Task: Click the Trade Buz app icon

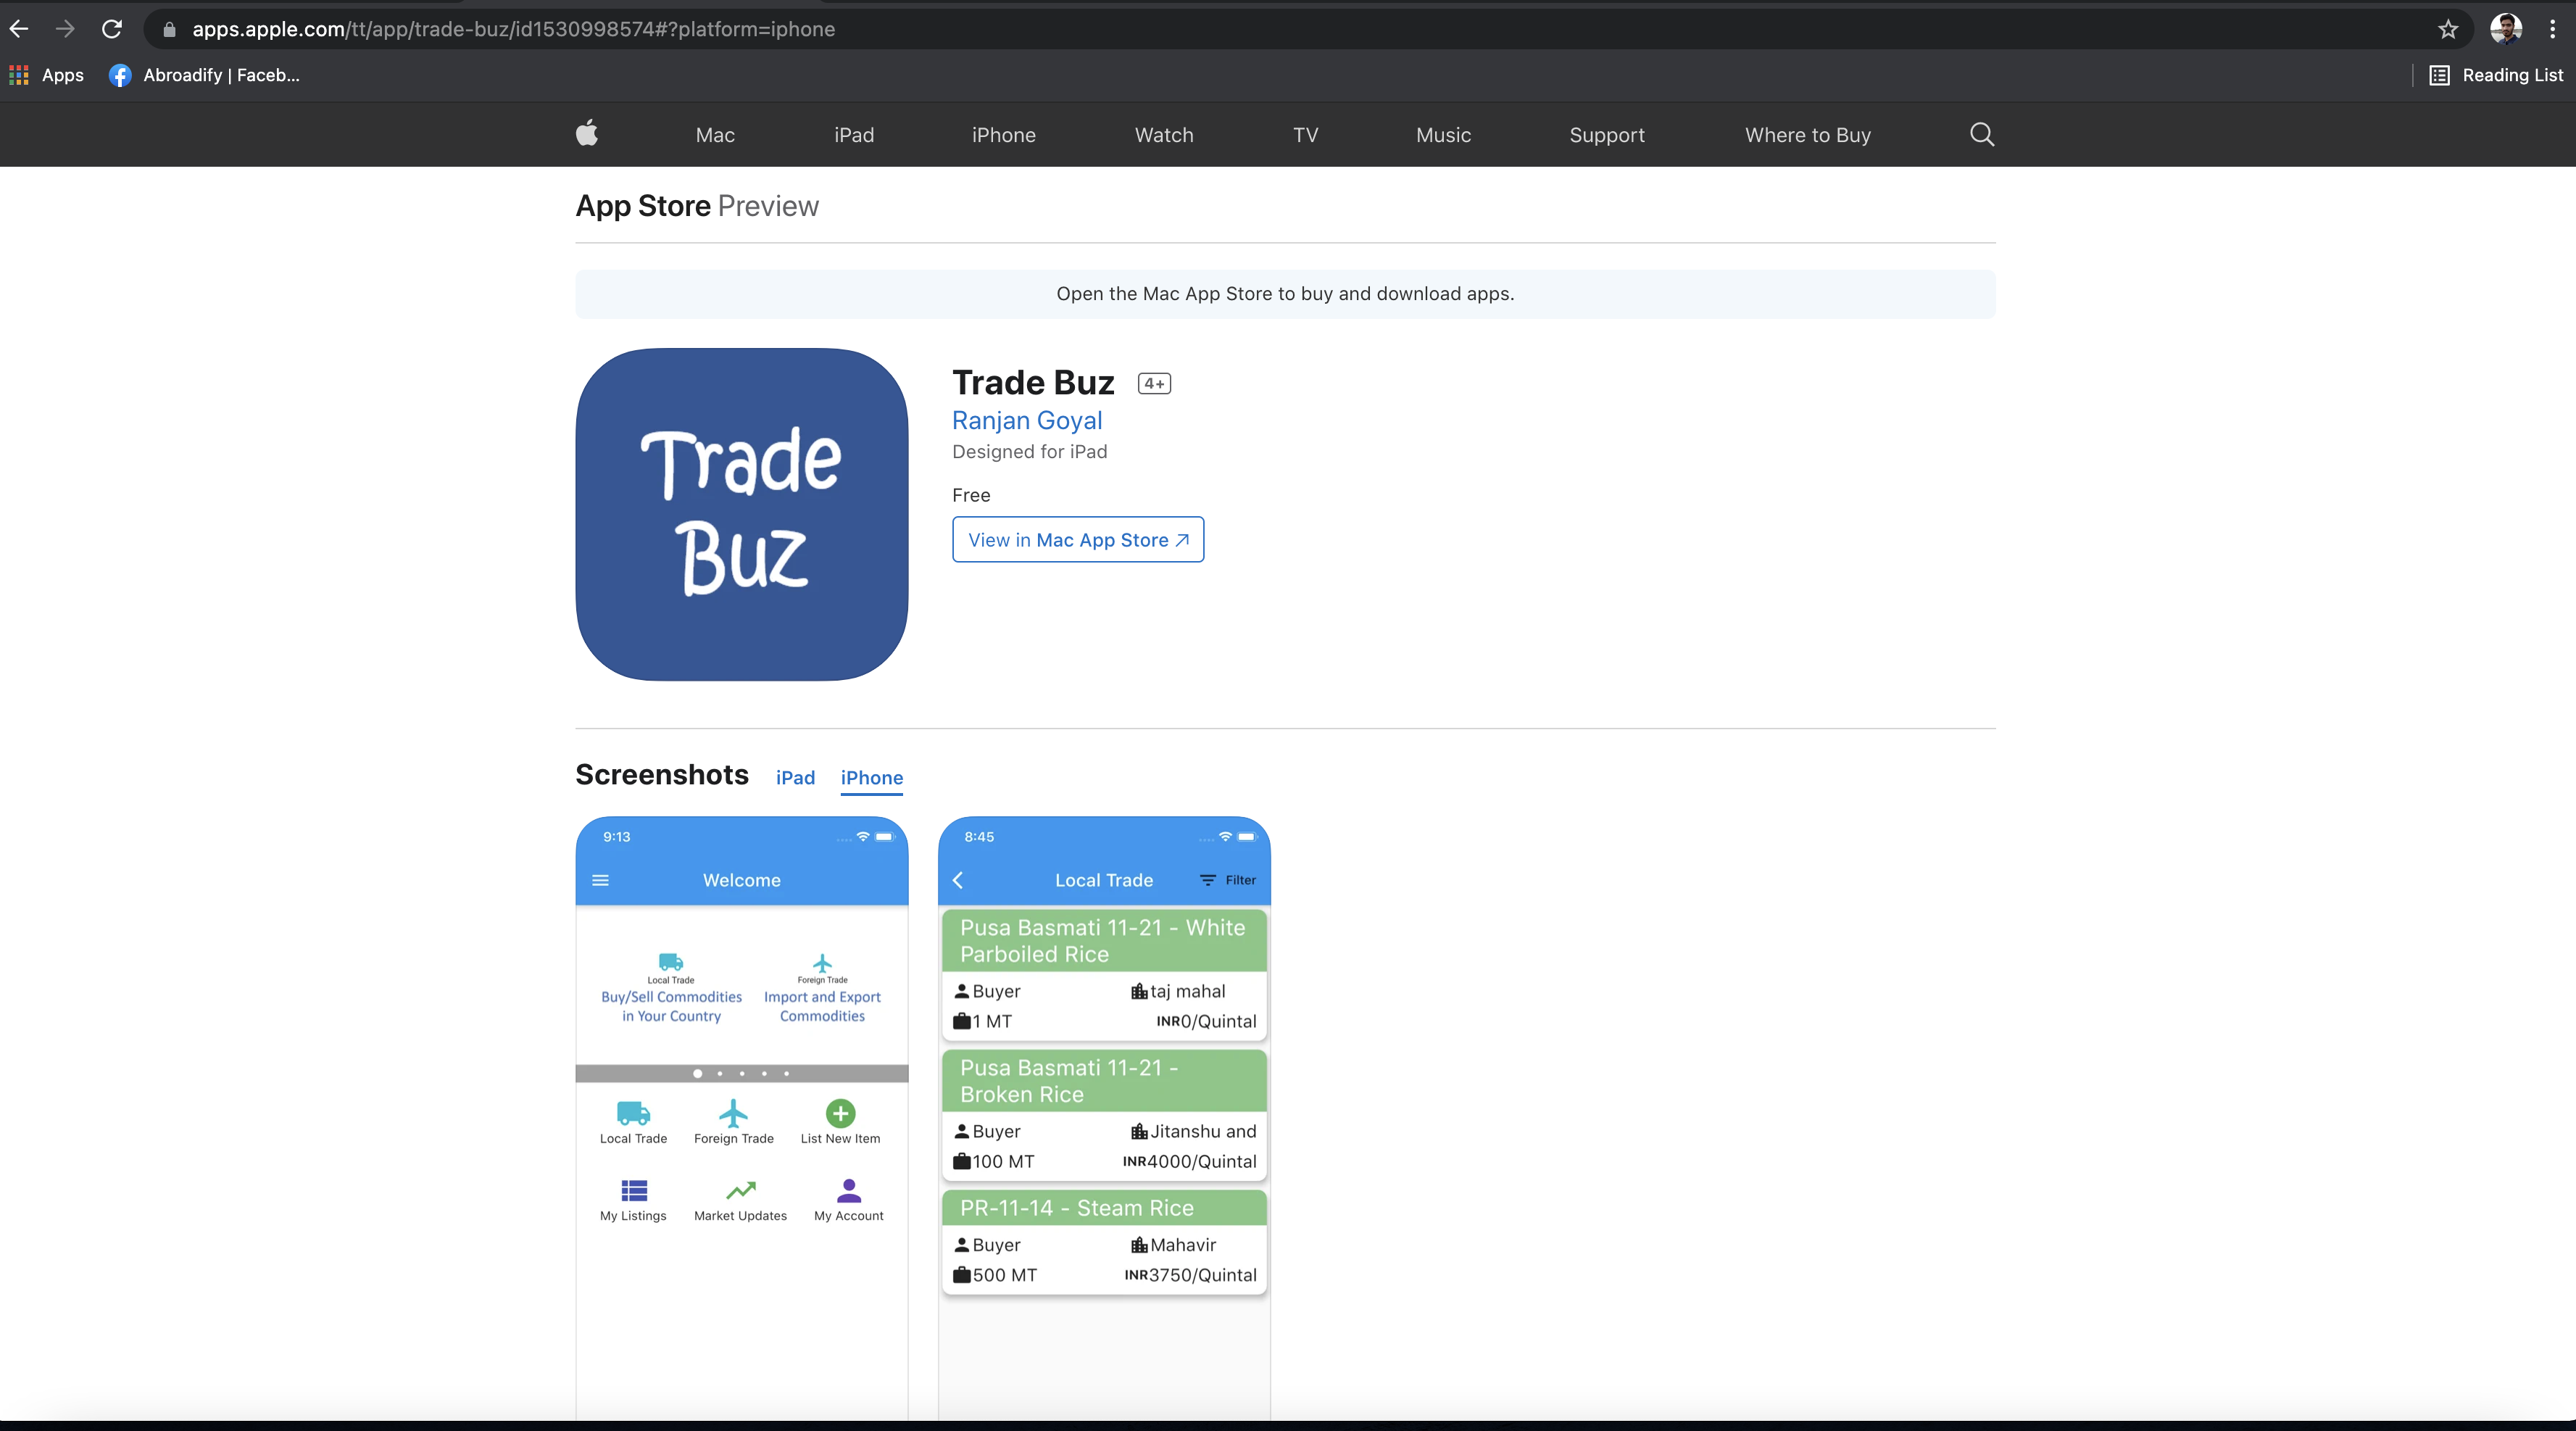Action: pos(741,515)
